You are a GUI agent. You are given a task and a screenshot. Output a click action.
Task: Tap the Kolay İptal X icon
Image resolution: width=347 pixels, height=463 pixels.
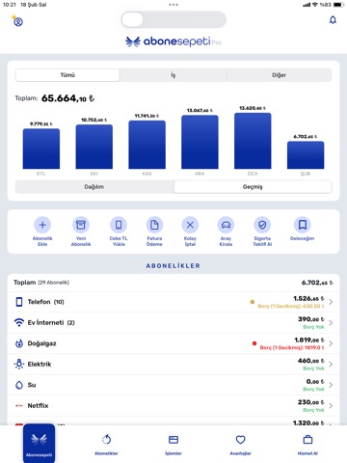[190, 225]
